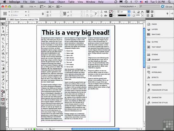Select the Scissors tool
Image resolution: width=174 pixels, height=131 pixels.
(x=3, y=61)
